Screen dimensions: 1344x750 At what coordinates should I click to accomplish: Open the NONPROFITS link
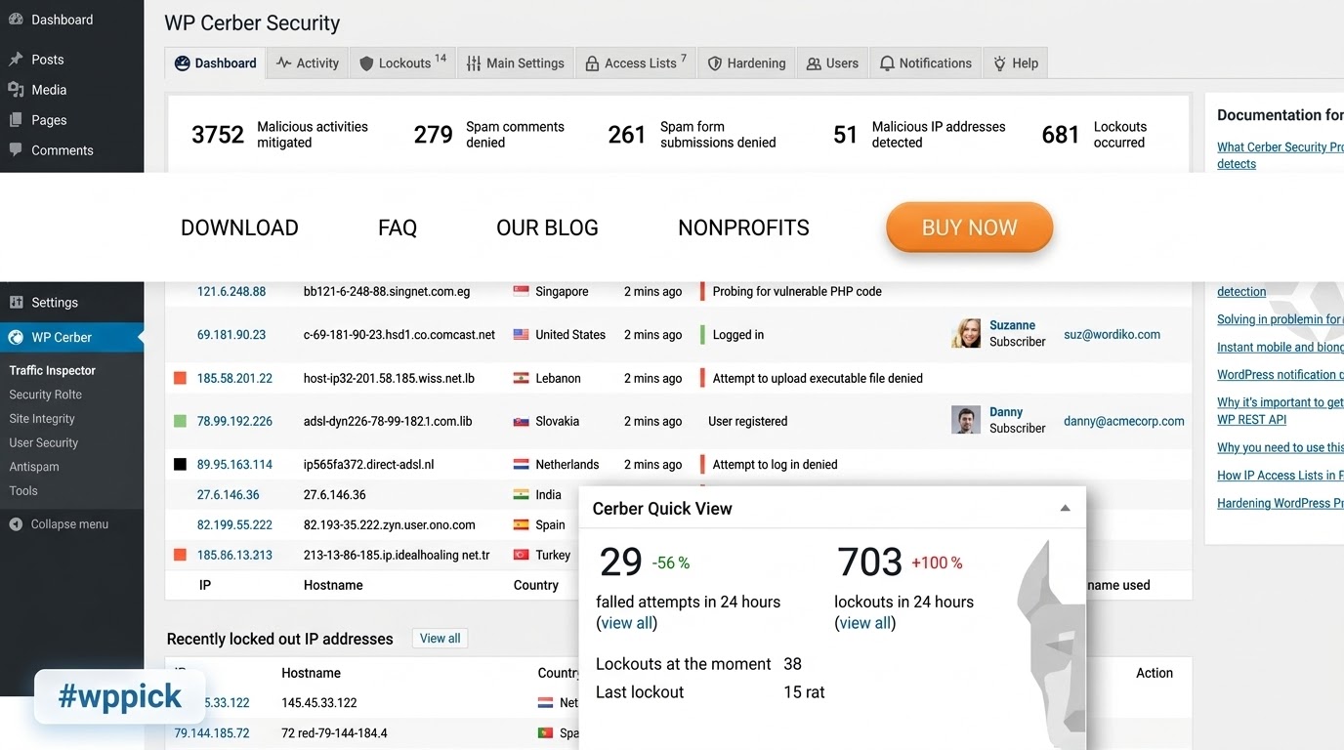(x=744, y=228)
